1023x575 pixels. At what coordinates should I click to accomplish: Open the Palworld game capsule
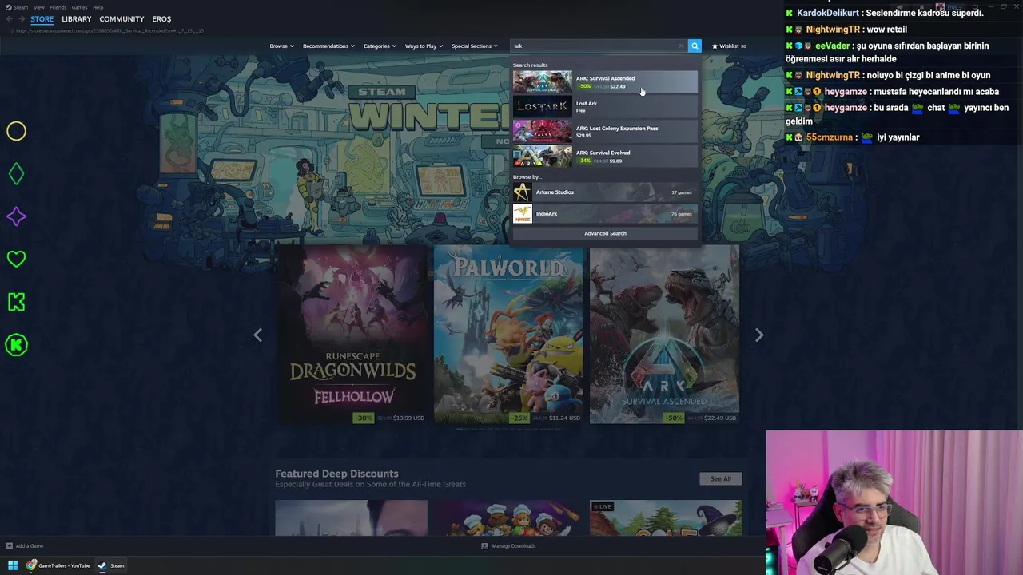[x=508, y=335]
